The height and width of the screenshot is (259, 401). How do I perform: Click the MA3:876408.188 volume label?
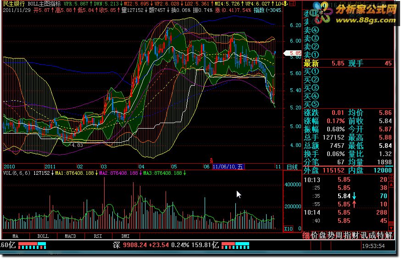tap(163, 173)
